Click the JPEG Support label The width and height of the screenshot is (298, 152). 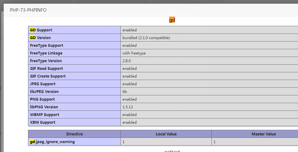(43, 84)
